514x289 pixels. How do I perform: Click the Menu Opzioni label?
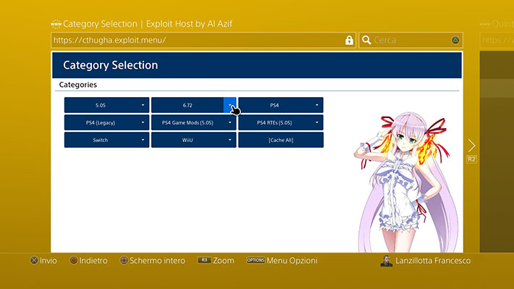[x=292, y=261]
